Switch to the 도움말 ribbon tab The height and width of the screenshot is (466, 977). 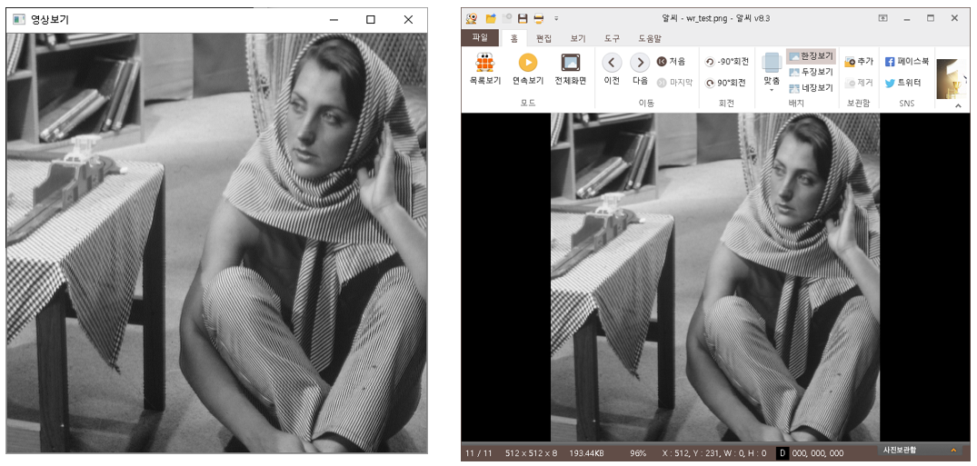[x=649, y=38]
